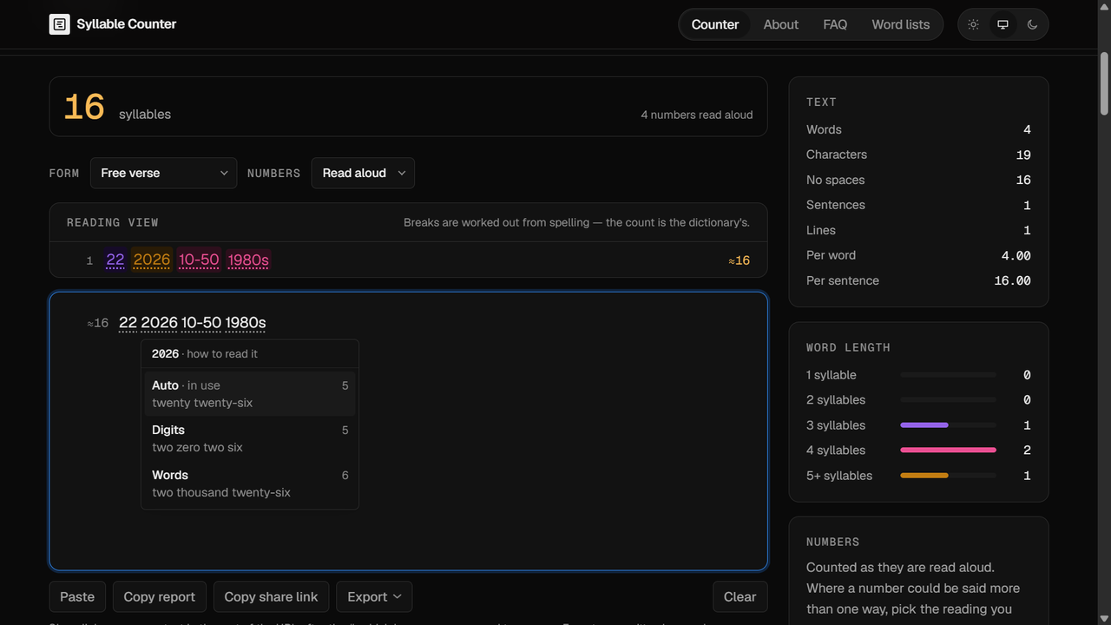
Task: Click the 1980s token in reading view
Action: [248, 260]
